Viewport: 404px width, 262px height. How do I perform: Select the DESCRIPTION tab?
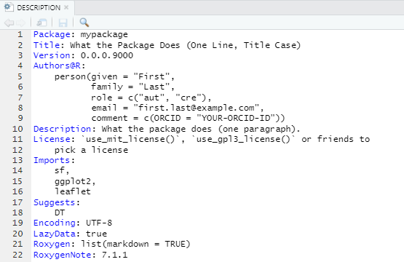(x=39, y=8)
